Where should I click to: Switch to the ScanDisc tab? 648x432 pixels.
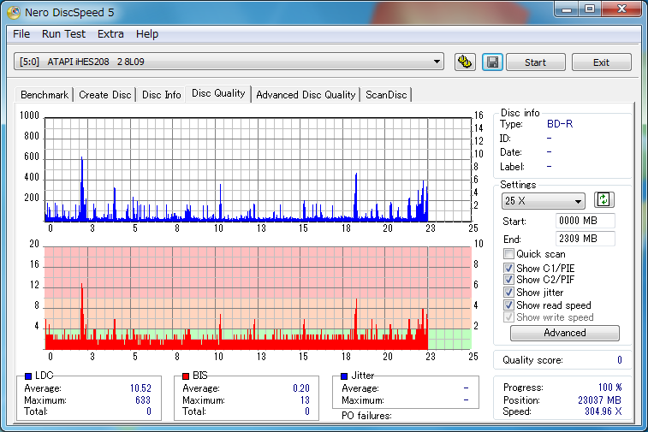coord(386,95)
